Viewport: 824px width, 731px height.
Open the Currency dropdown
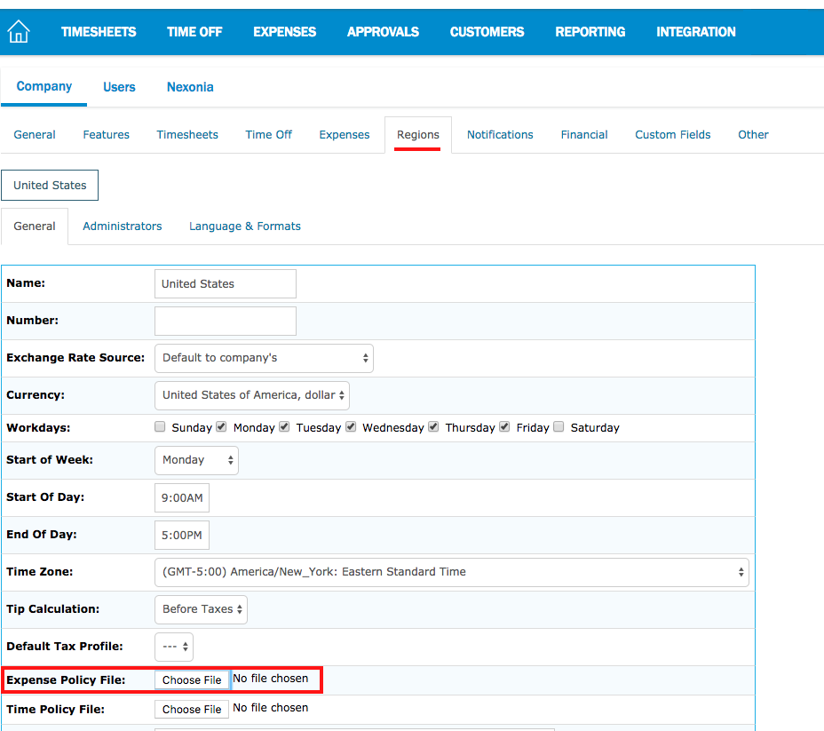[252, 396]
